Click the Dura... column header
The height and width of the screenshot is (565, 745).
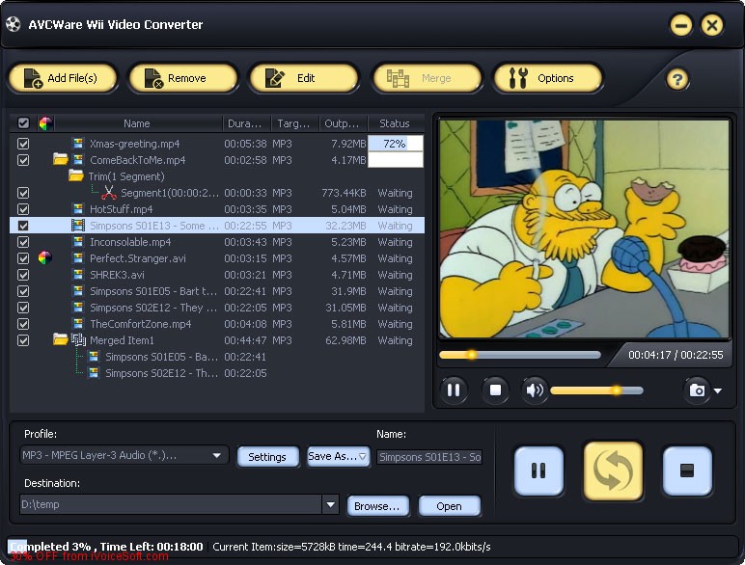245,123
